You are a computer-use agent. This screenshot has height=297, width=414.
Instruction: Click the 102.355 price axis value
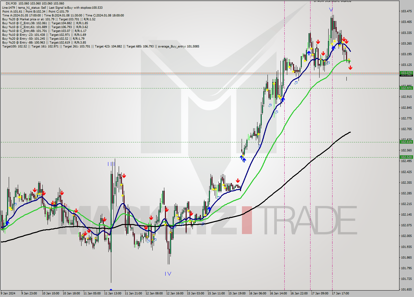406,182
